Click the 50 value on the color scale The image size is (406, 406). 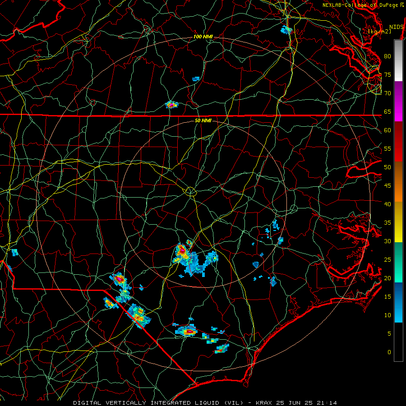click(388, 167)
